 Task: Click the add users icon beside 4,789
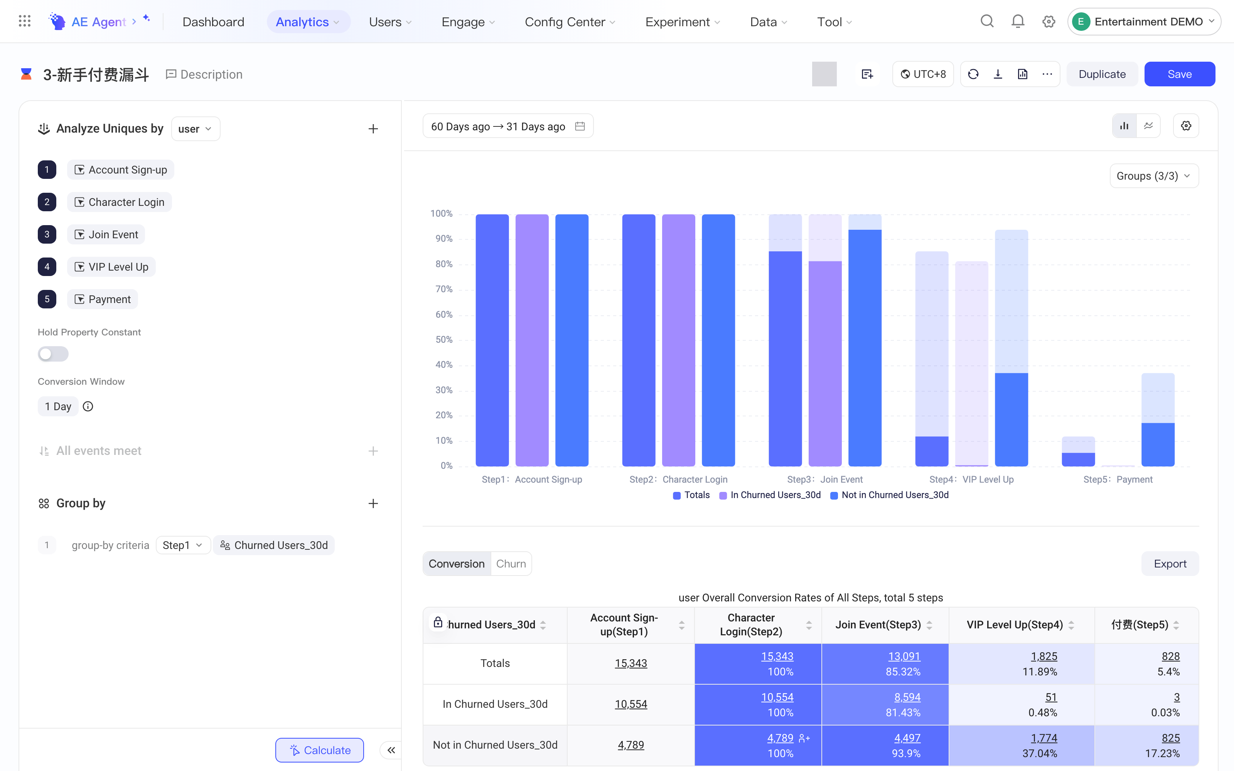tap(804, 738)
